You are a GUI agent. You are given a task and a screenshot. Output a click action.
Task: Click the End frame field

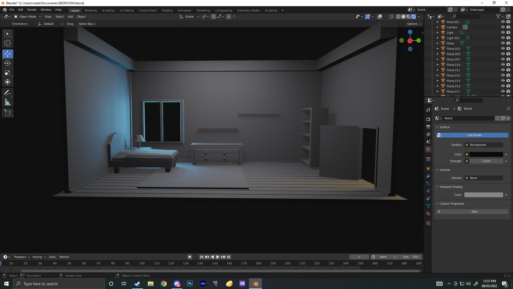(x=411, y=257)
